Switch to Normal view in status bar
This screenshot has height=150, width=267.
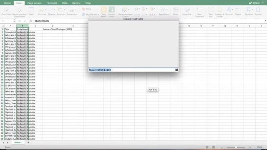click(x=207, y=147)
